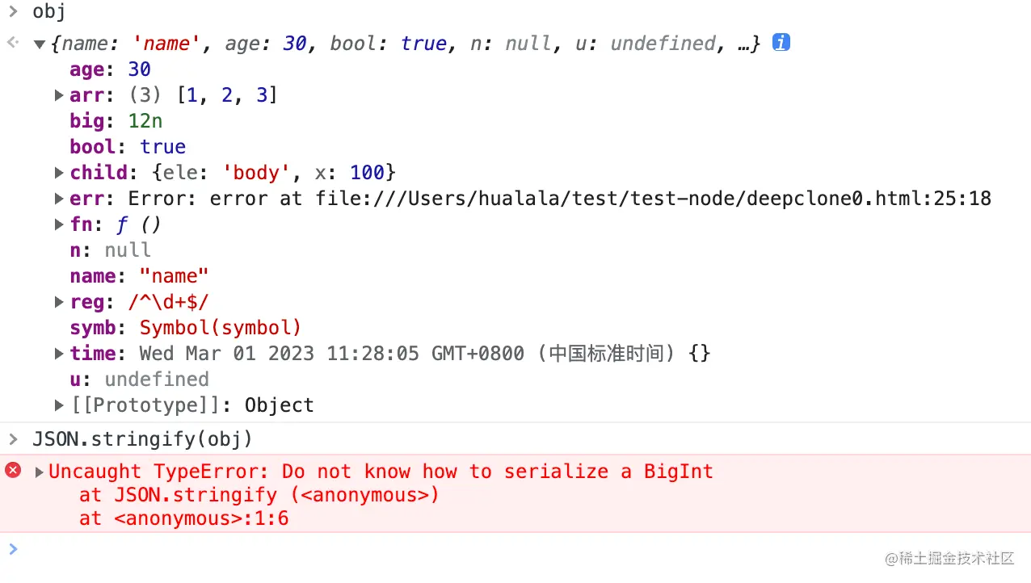Screen dimensions: 1031x583
Task: Click the red error circle icon
Action: 13,470
